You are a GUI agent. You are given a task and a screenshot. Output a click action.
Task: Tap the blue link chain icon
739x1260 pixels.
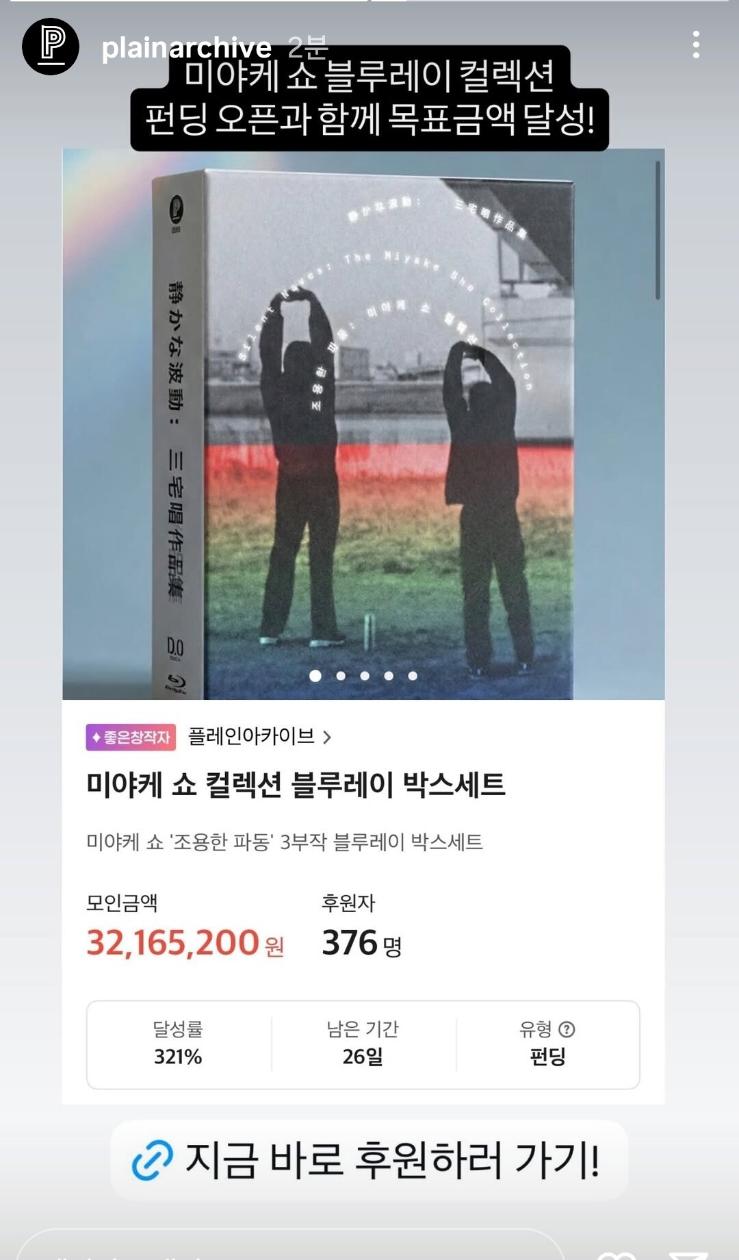click(x=152, y=1160)
